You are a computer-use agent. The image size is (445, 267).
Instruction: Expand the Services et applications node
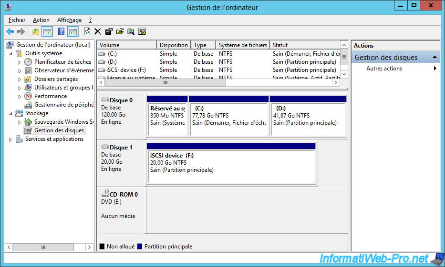11,139
